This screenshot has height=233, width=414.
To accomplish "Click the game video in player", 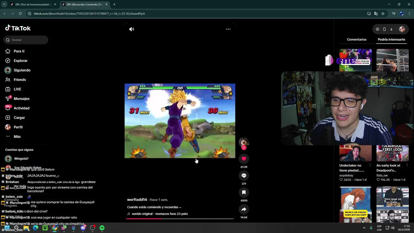I will [x=180, y=121].
